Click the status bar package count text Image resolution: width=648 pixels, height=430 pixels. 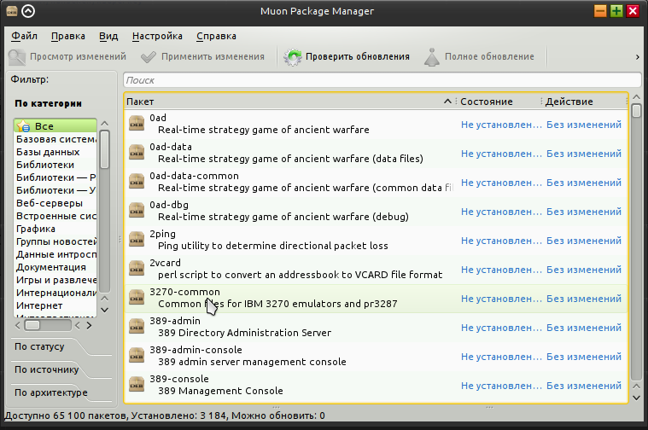(x=165, y=415)
